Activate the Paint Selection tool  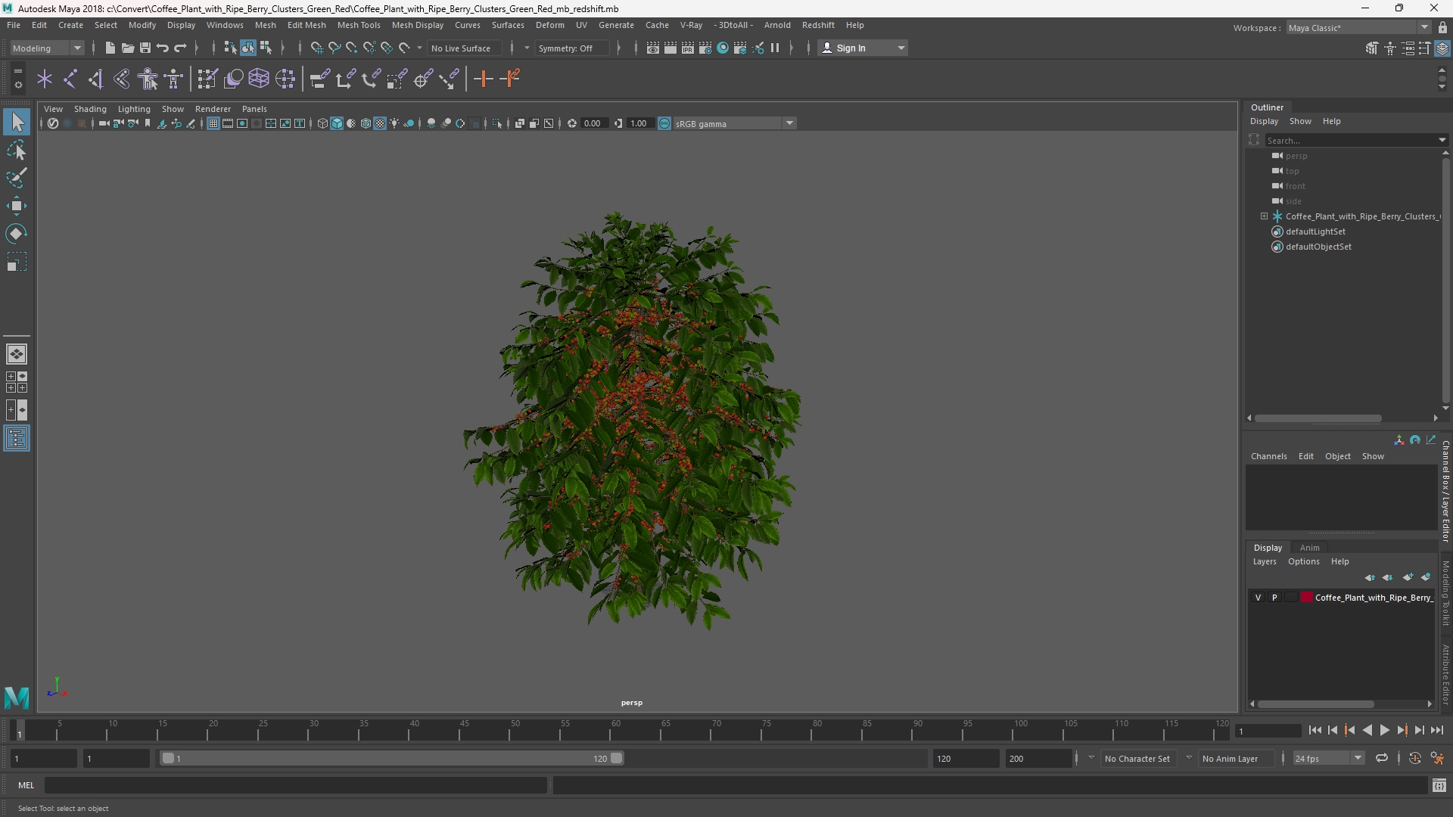click(17, 178)
